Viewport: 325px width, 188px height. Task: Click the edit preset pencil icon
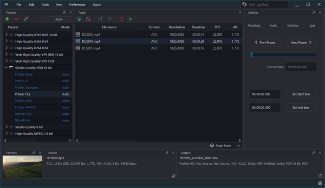click(26, 19)
